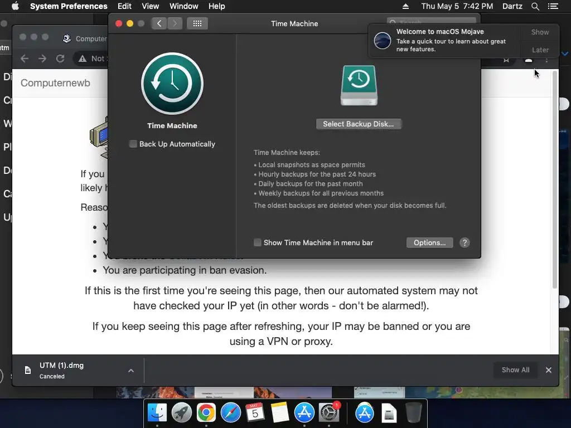Click Select Backup Disk button

[359, 124]
